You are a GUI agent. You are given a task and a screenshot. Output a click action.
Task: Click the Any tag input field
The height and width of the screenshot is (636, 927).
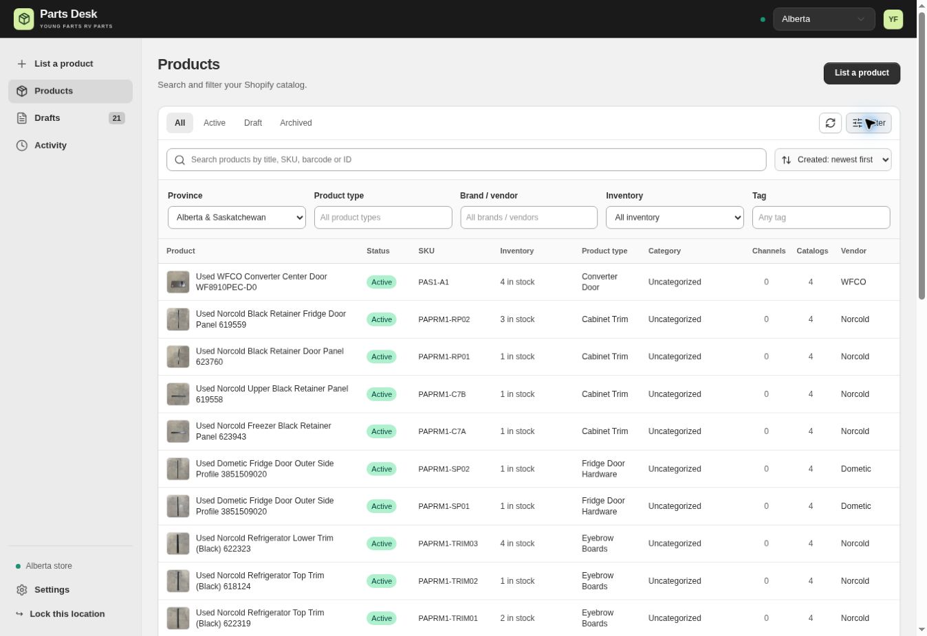[x=821, y=218]
